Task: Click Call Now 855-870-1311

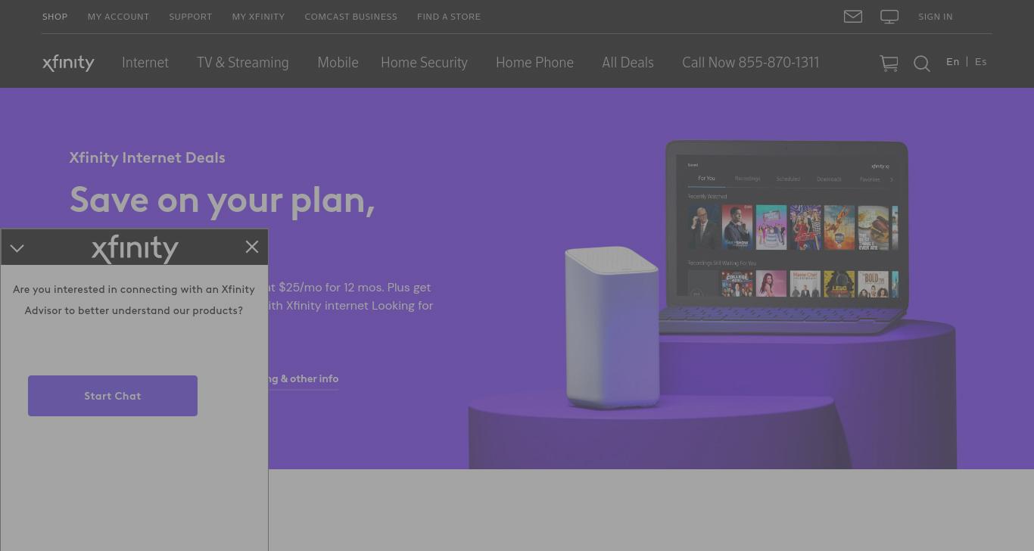Action: tap(750, 63)
